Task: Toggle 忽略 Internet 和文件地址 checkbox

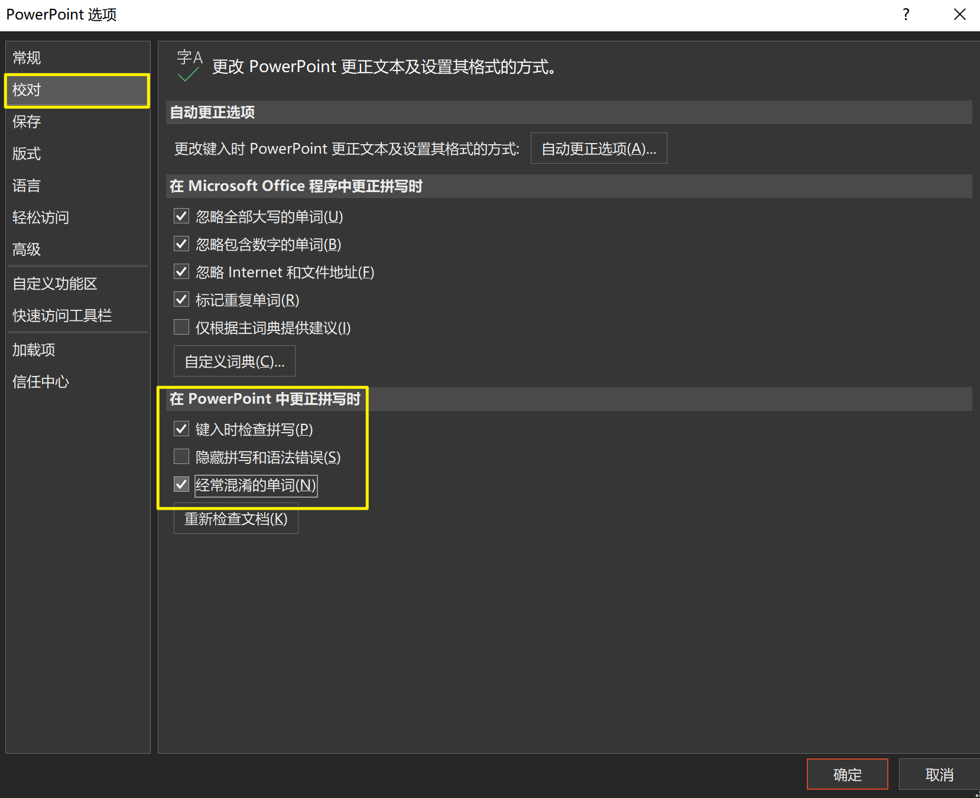Action: click(x=181, y=272)
